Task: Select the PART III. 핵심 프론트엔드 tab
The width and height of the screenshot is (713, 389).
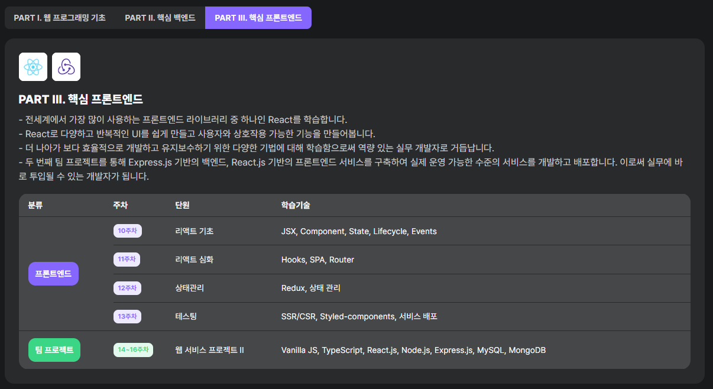Action: pos(258,18)
